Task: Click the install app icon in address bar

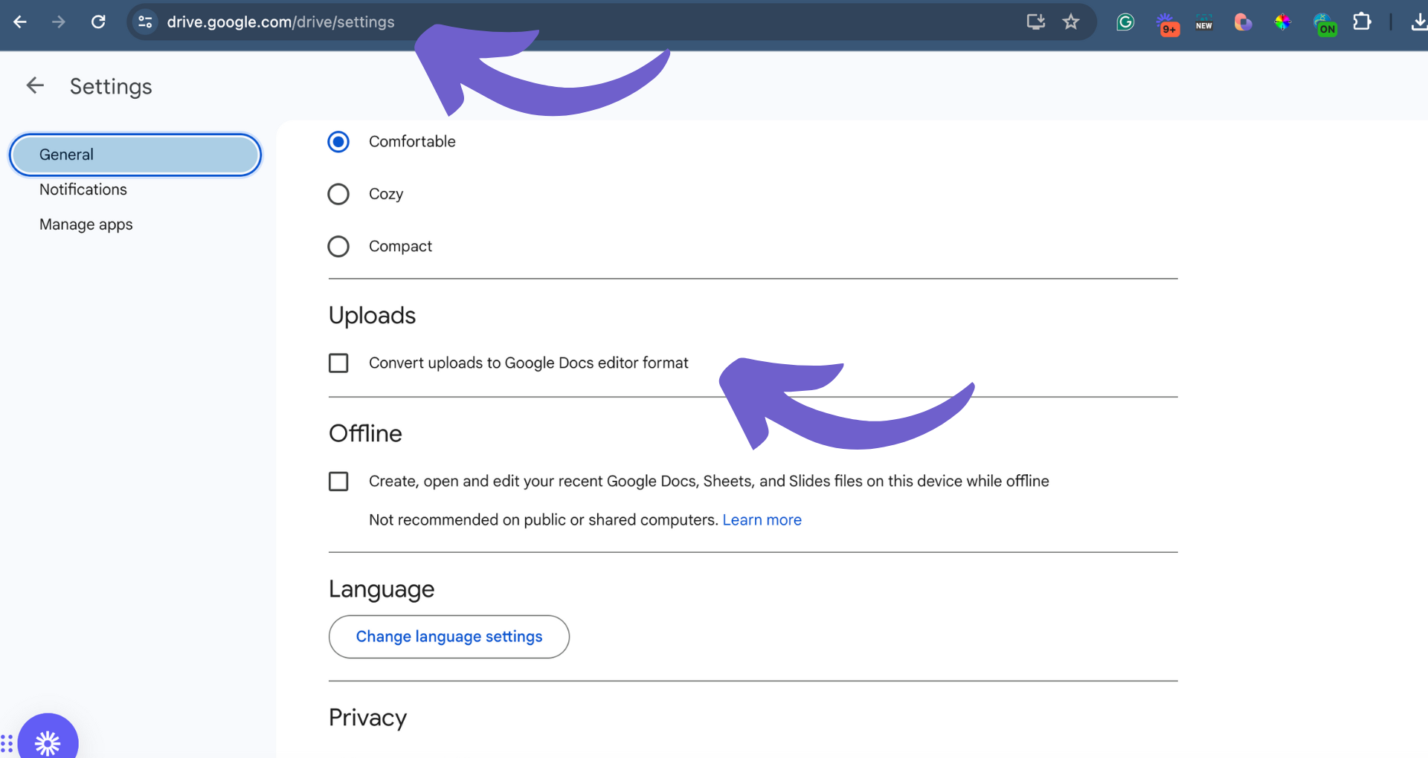Action: coord(1036,22)
